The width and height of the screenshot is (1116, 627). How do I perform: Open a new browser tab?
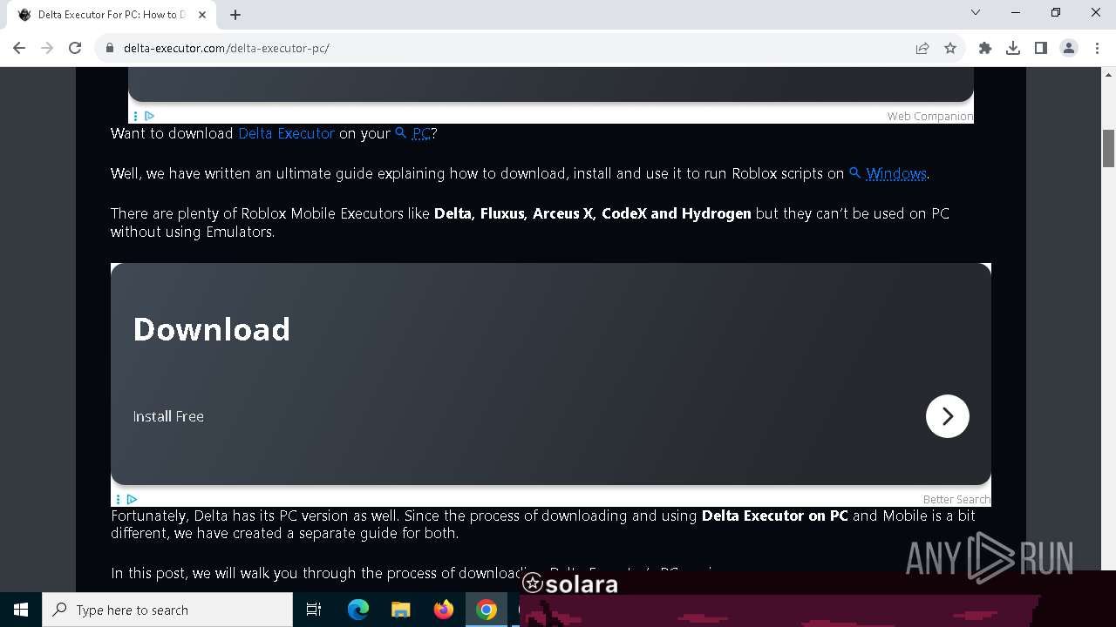pos(235,15)
